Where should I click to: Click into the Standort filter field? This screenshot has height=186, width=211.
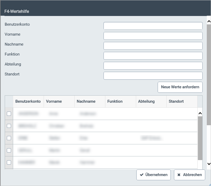tap(153, 76)
